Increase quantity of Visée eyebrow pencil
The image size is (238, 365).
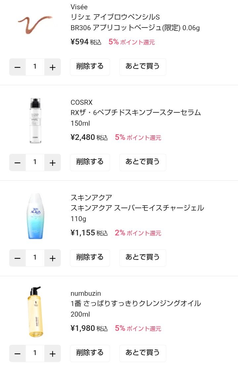52,67
